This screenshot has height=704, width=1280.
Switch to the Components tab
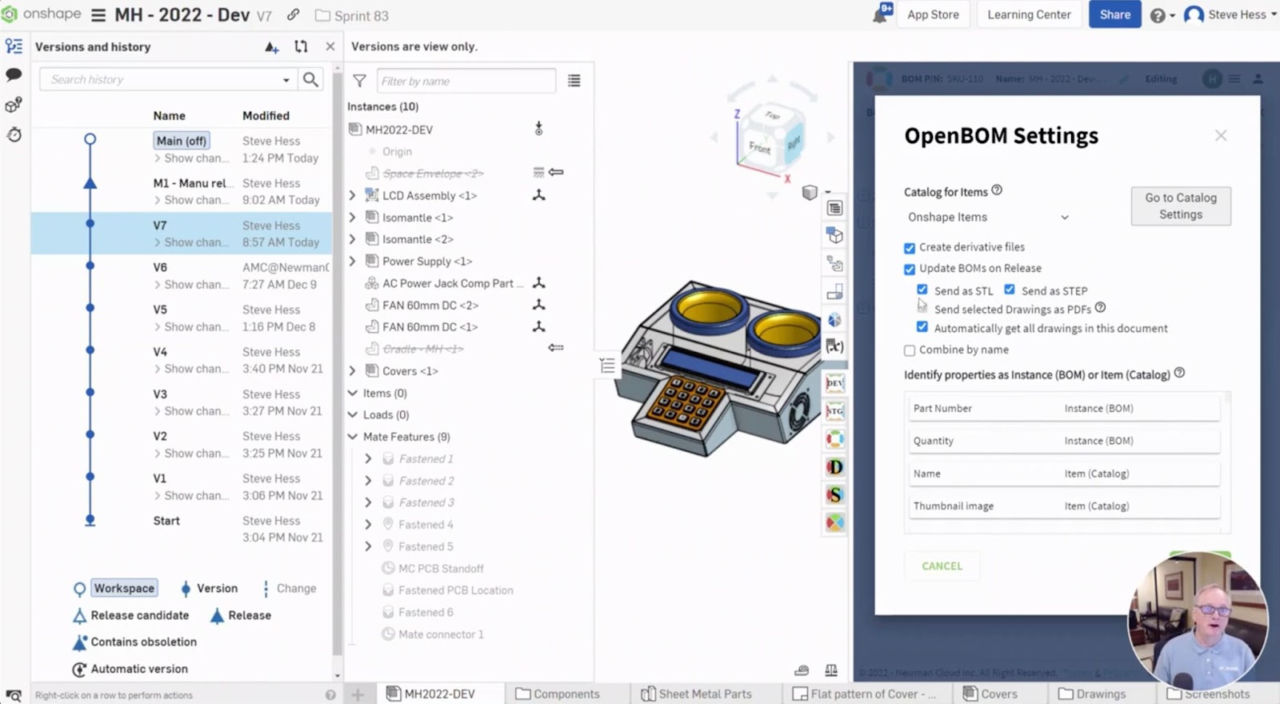(558, 694)
